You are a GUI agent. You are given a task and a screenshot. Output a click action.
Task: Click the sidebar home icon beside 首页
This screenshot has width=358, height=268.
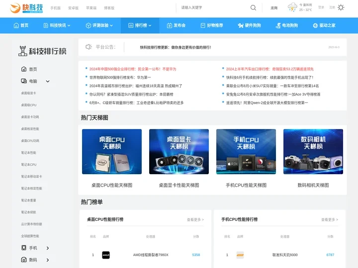(x=24, y=69)
